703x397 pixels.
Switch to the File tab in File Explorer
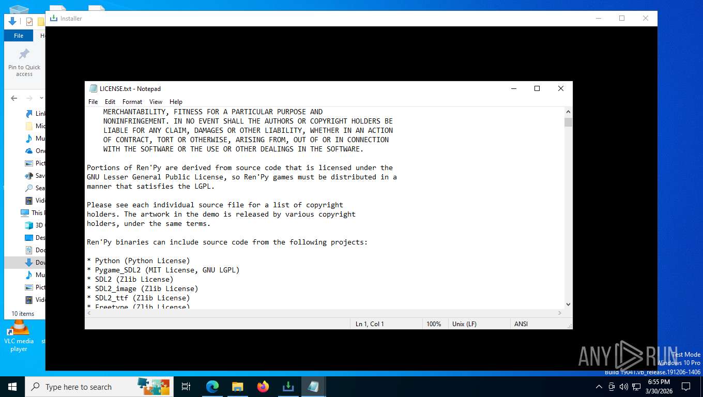coord(19,36)
